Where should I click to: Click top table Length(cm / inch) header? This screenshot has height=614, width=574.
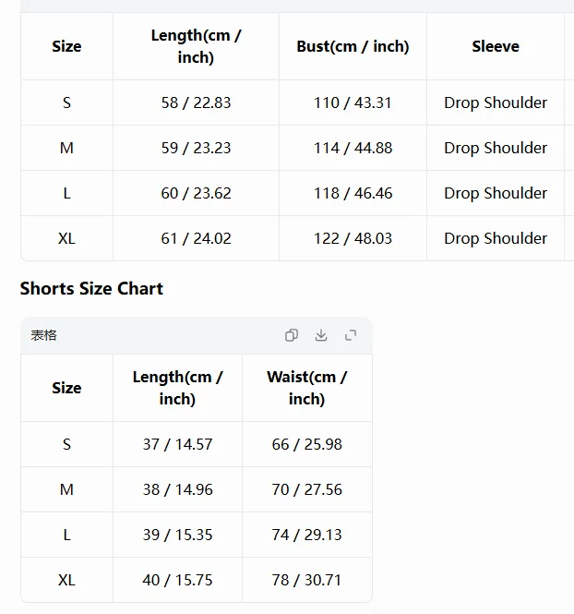click(196, 46)
